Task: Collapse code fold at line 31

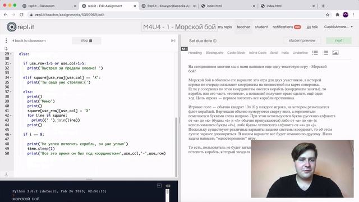Action: (11, 63)
